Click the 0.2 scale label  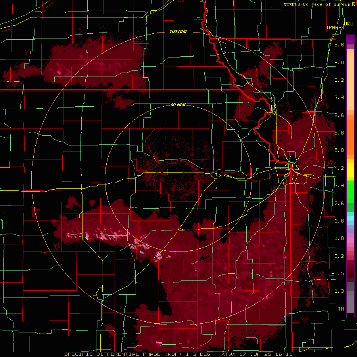339,256
